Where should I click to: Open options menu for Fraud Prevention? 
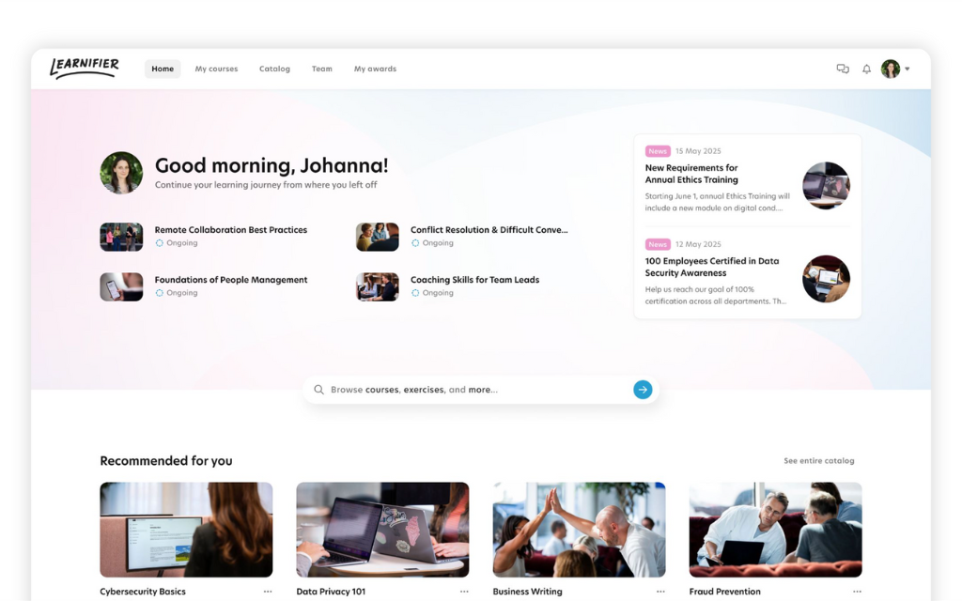click(857, 592)
